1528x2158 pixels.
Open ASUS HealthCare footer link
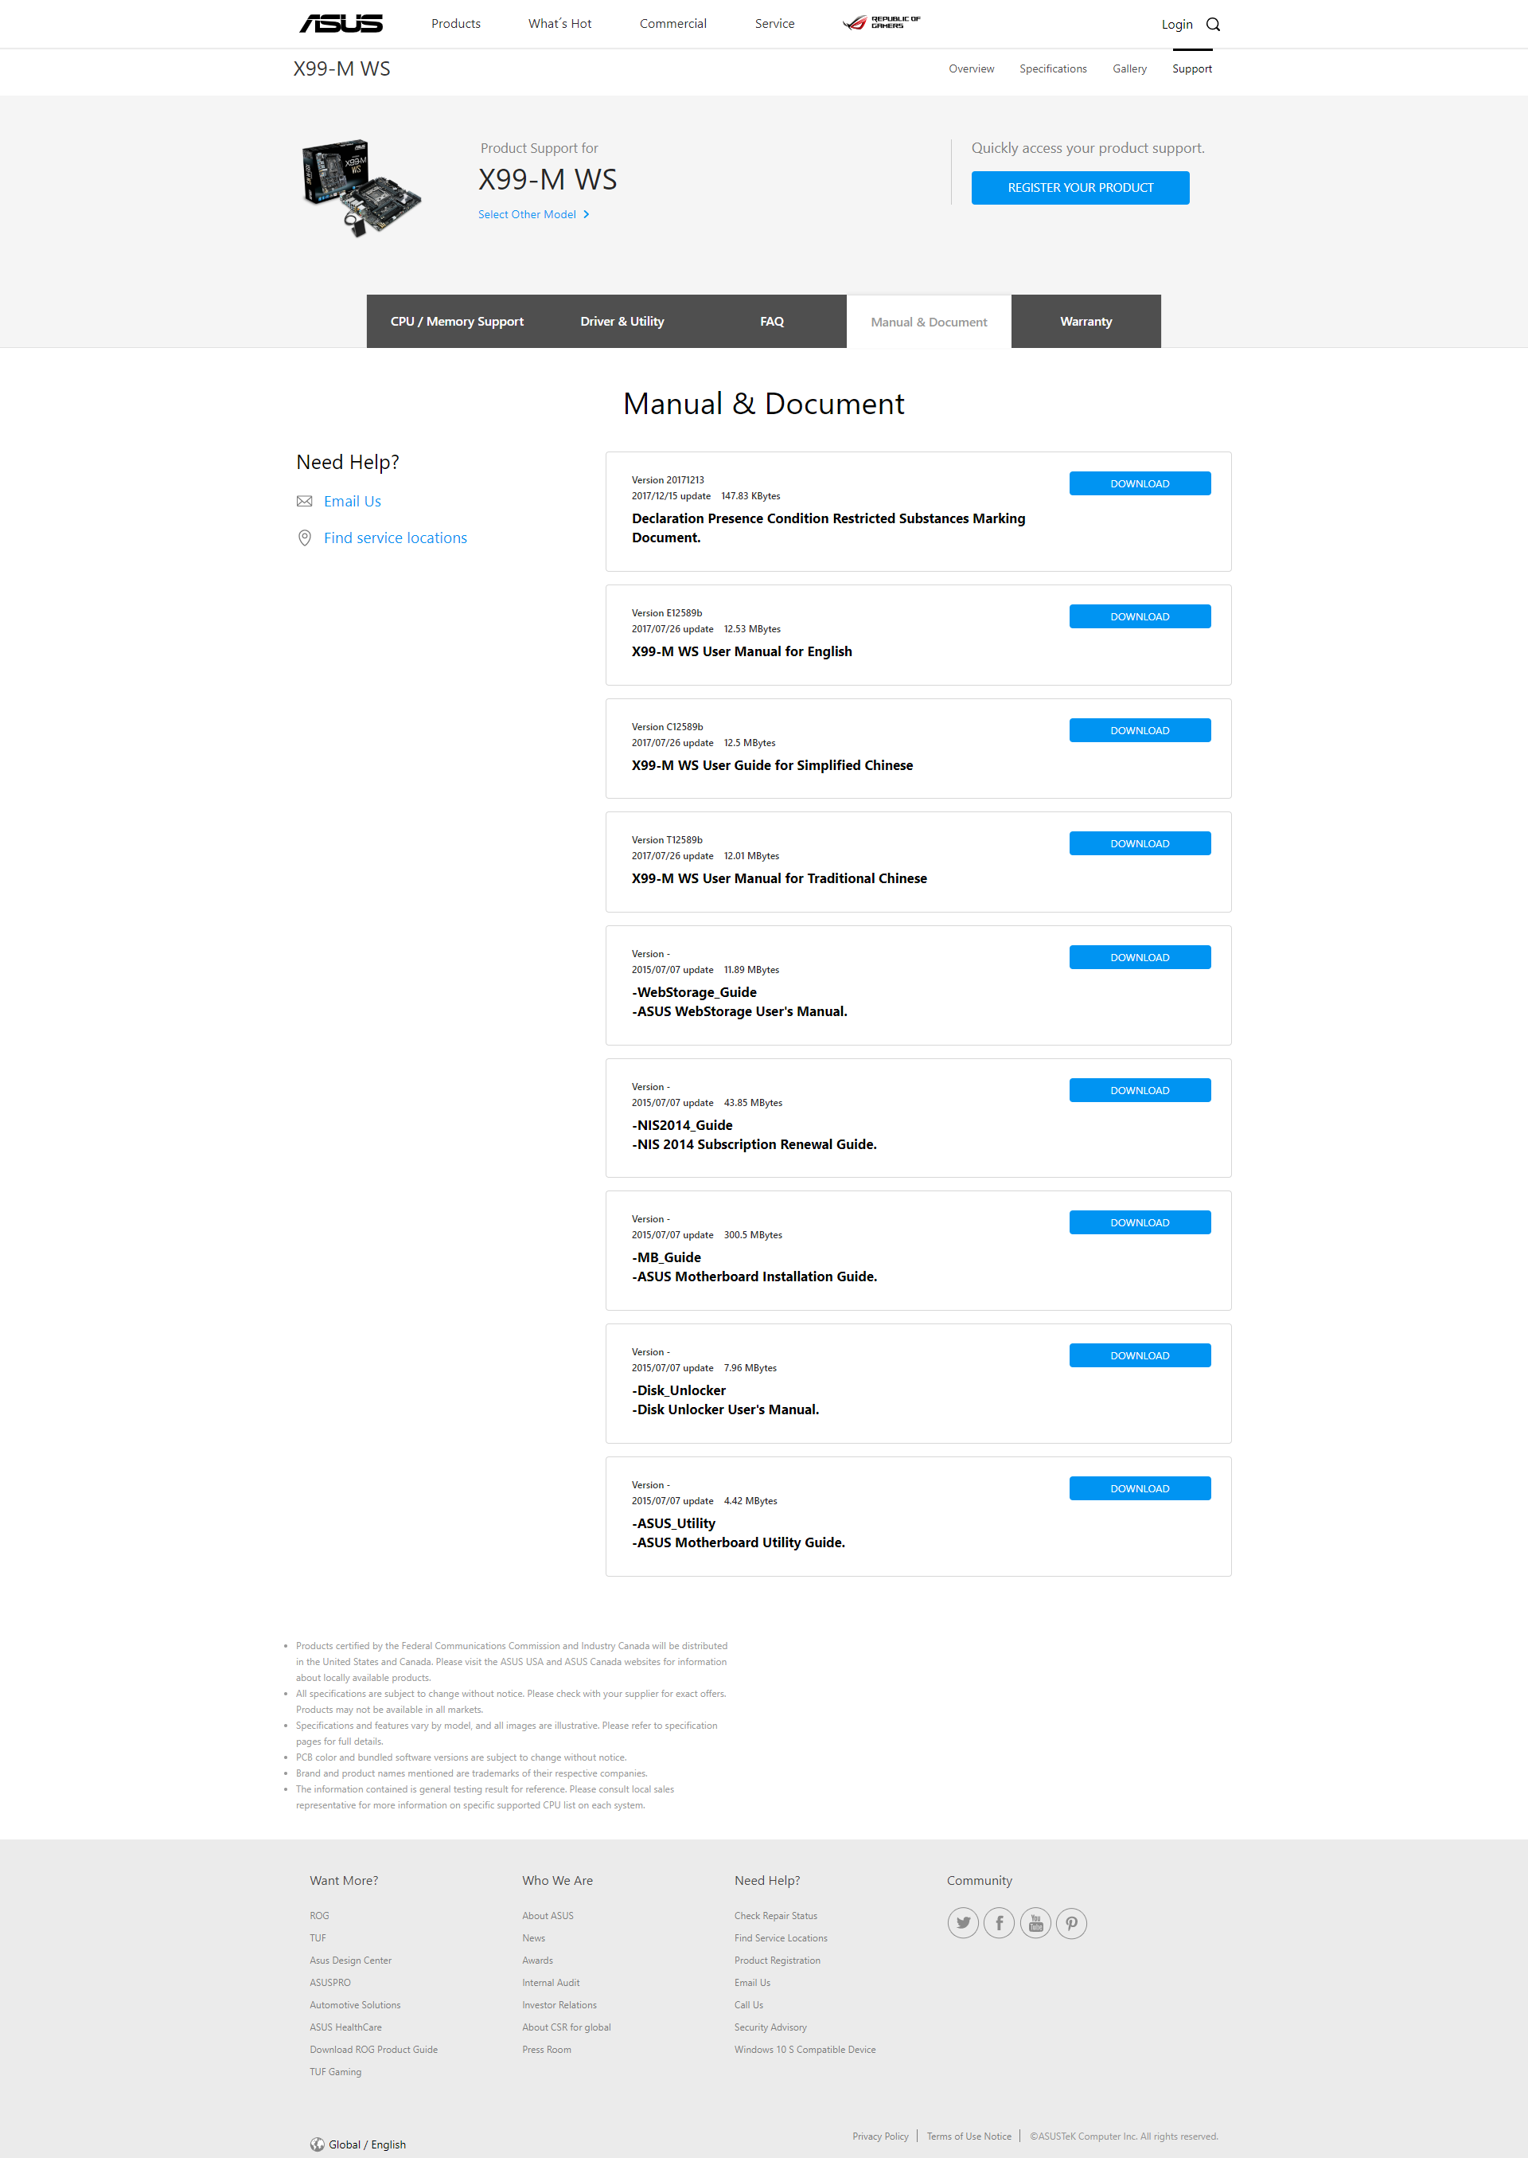tap(345, 2027)
